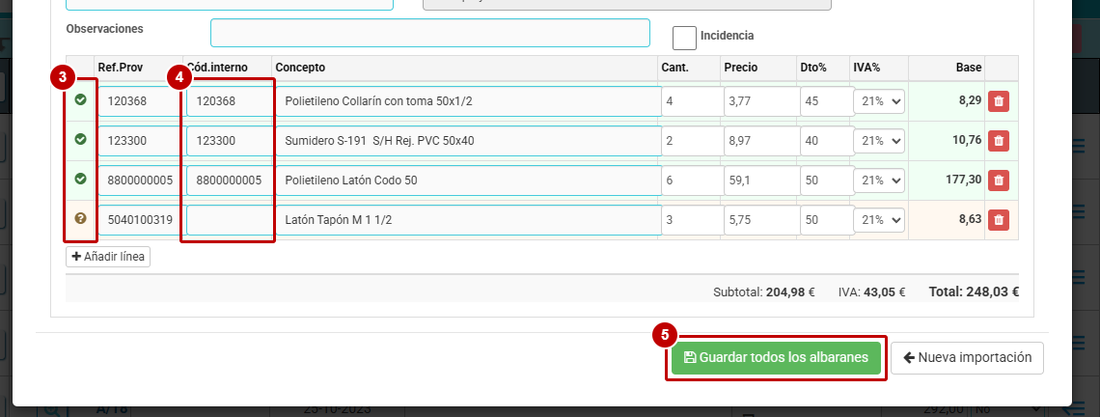The image size is (1100, 417).
Task: Click the Subtotal 204,98 € text
Action: click(x=764, y=292)
